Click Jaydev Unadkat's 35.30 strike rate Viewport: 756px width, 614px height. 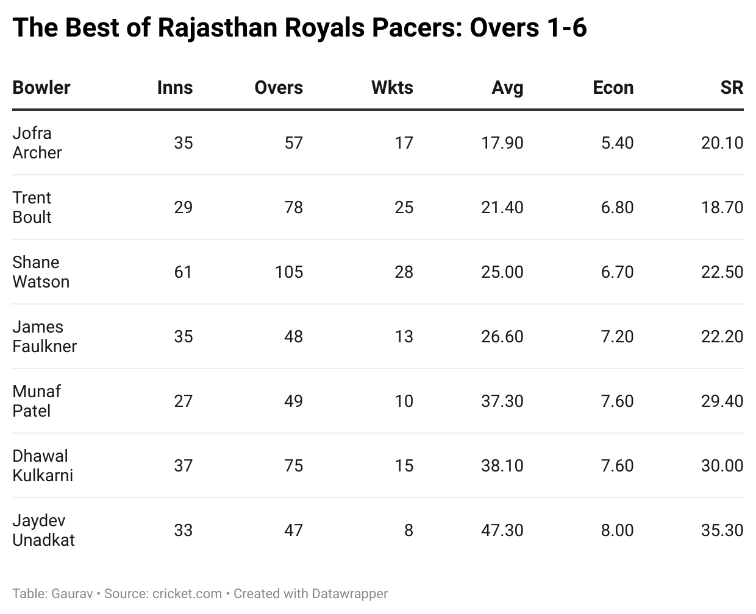pyautogui.click(x=722, y=530)
